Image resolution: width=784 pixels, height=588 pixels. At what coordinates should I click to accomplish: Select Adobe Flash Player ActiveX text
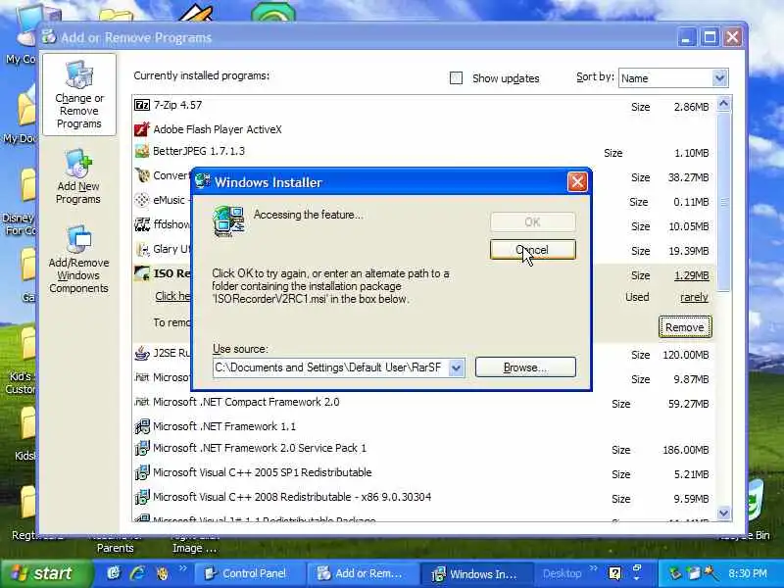pos(218,129)
